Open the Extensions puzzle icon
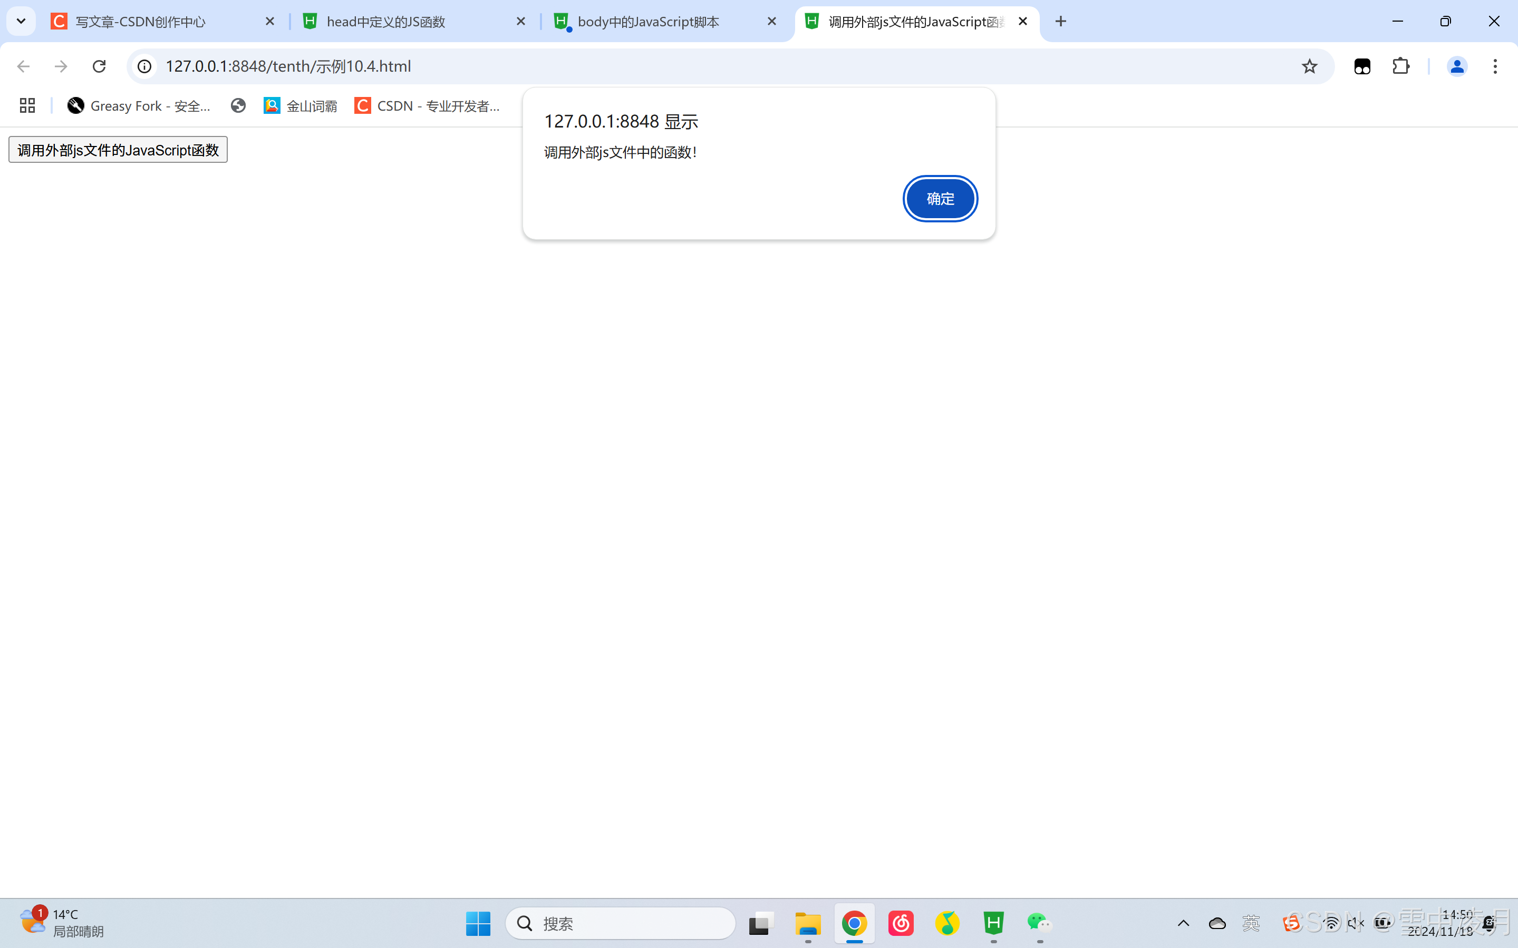The height and width of the screenshot is (948, 1518). (x=1401, y=66)
